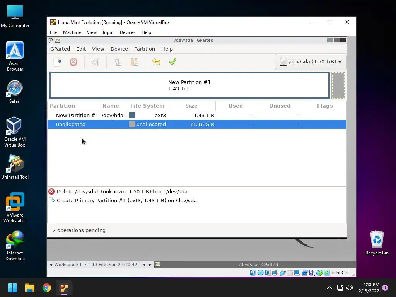Click the network adapters icon in VirtualBox status bar
Screen dimensions: 396x297
point(275,273)
